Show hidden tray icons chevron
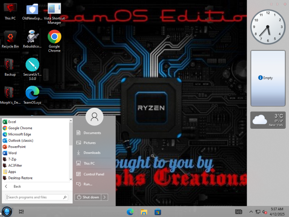 (x=251, y=212)
